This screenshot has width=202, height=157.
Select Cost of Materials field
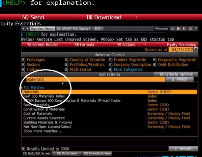110,113
